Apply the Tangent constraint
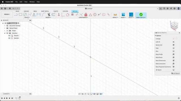 (68, 15)
